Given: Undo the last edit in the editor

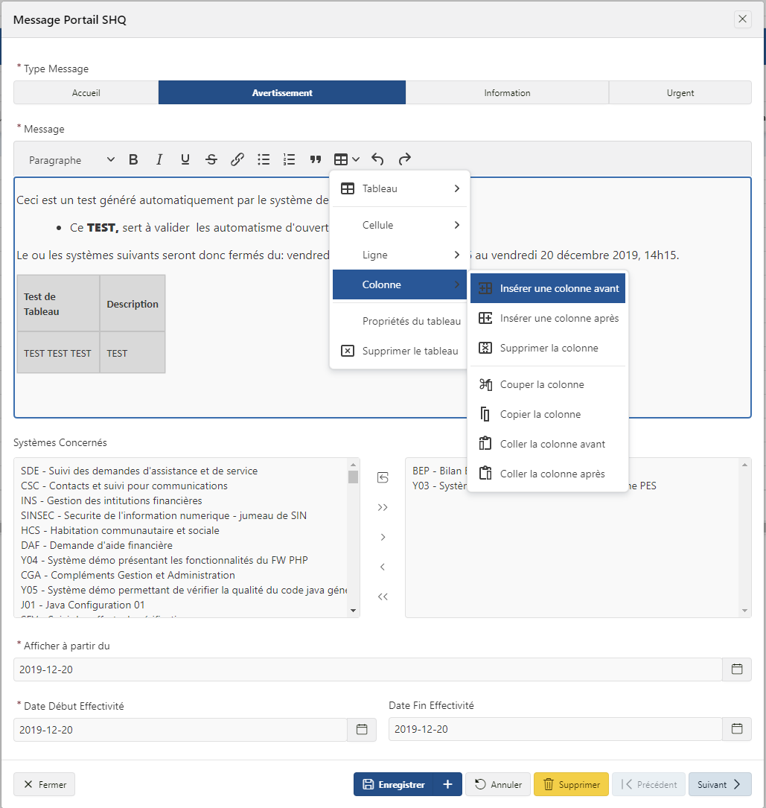Looking at the screenshot, I should [377, 159].
